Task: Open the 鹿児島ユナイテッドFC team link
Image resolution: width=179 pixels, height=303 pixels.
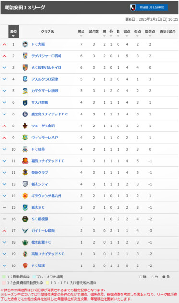Action: point(49,114)
